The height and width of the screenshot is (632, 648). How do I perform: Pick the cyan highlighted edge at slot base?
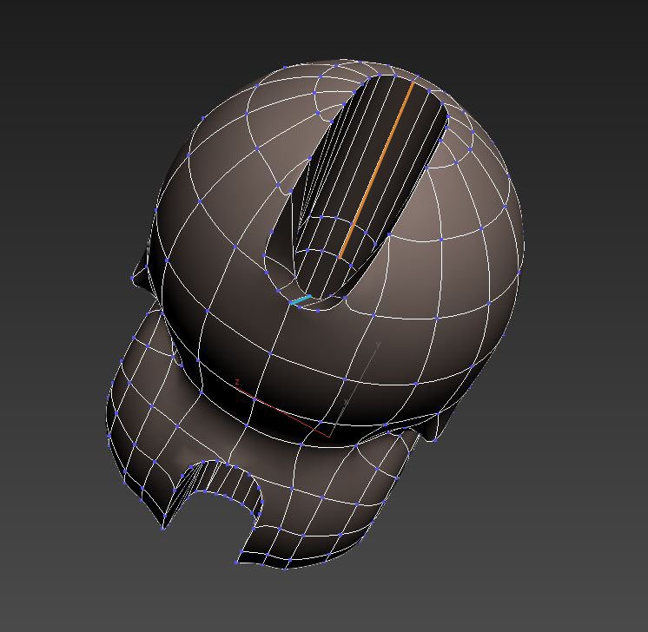click(x=301, y=300)
